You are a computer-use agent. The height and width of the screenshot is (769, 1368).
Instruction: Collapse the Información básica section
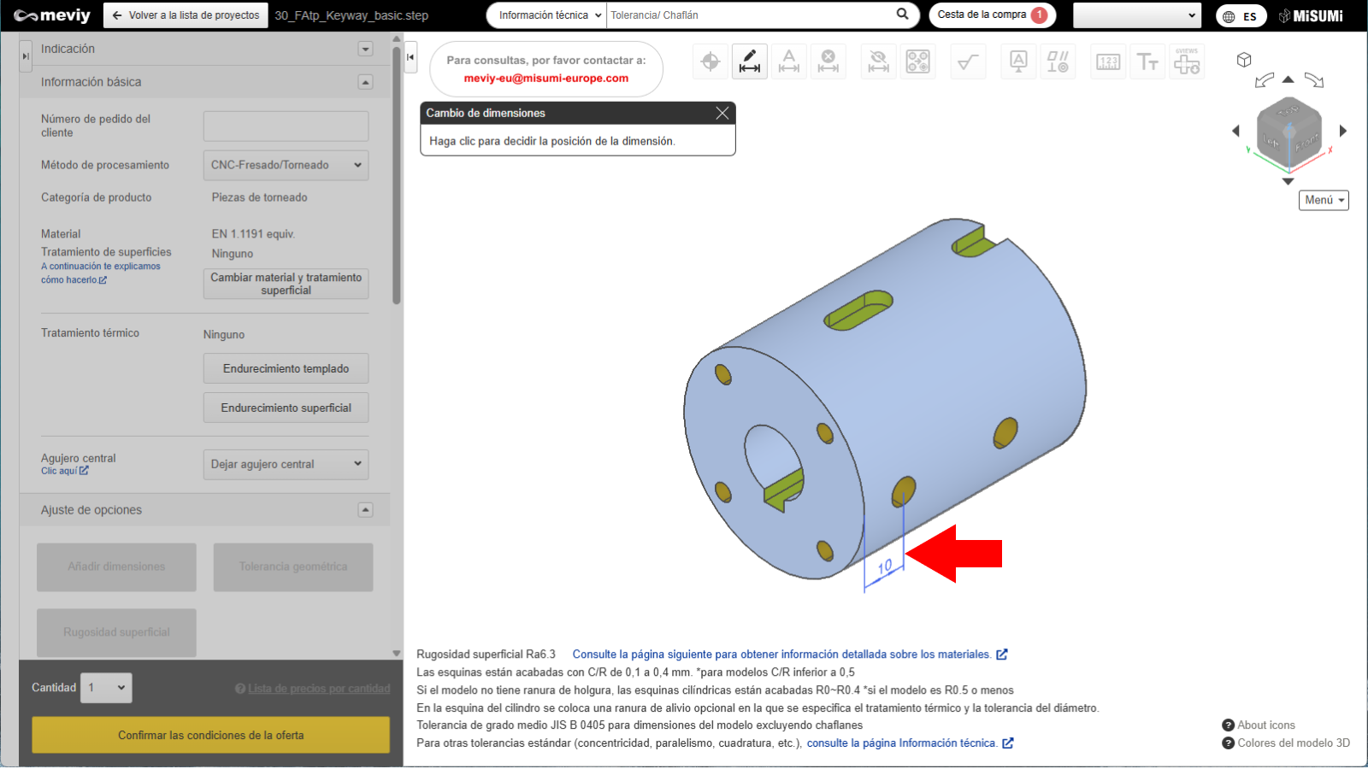[365, 82]
